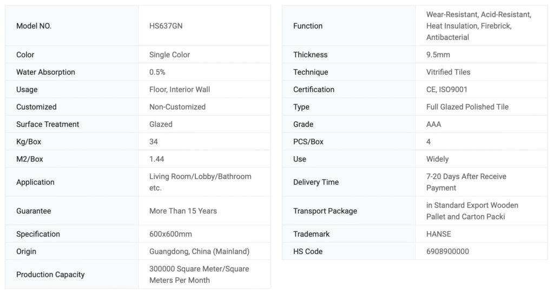Select the Full Glazed Polished Tile type text
Screen dimensions: 554x294
tap(467, 107)
